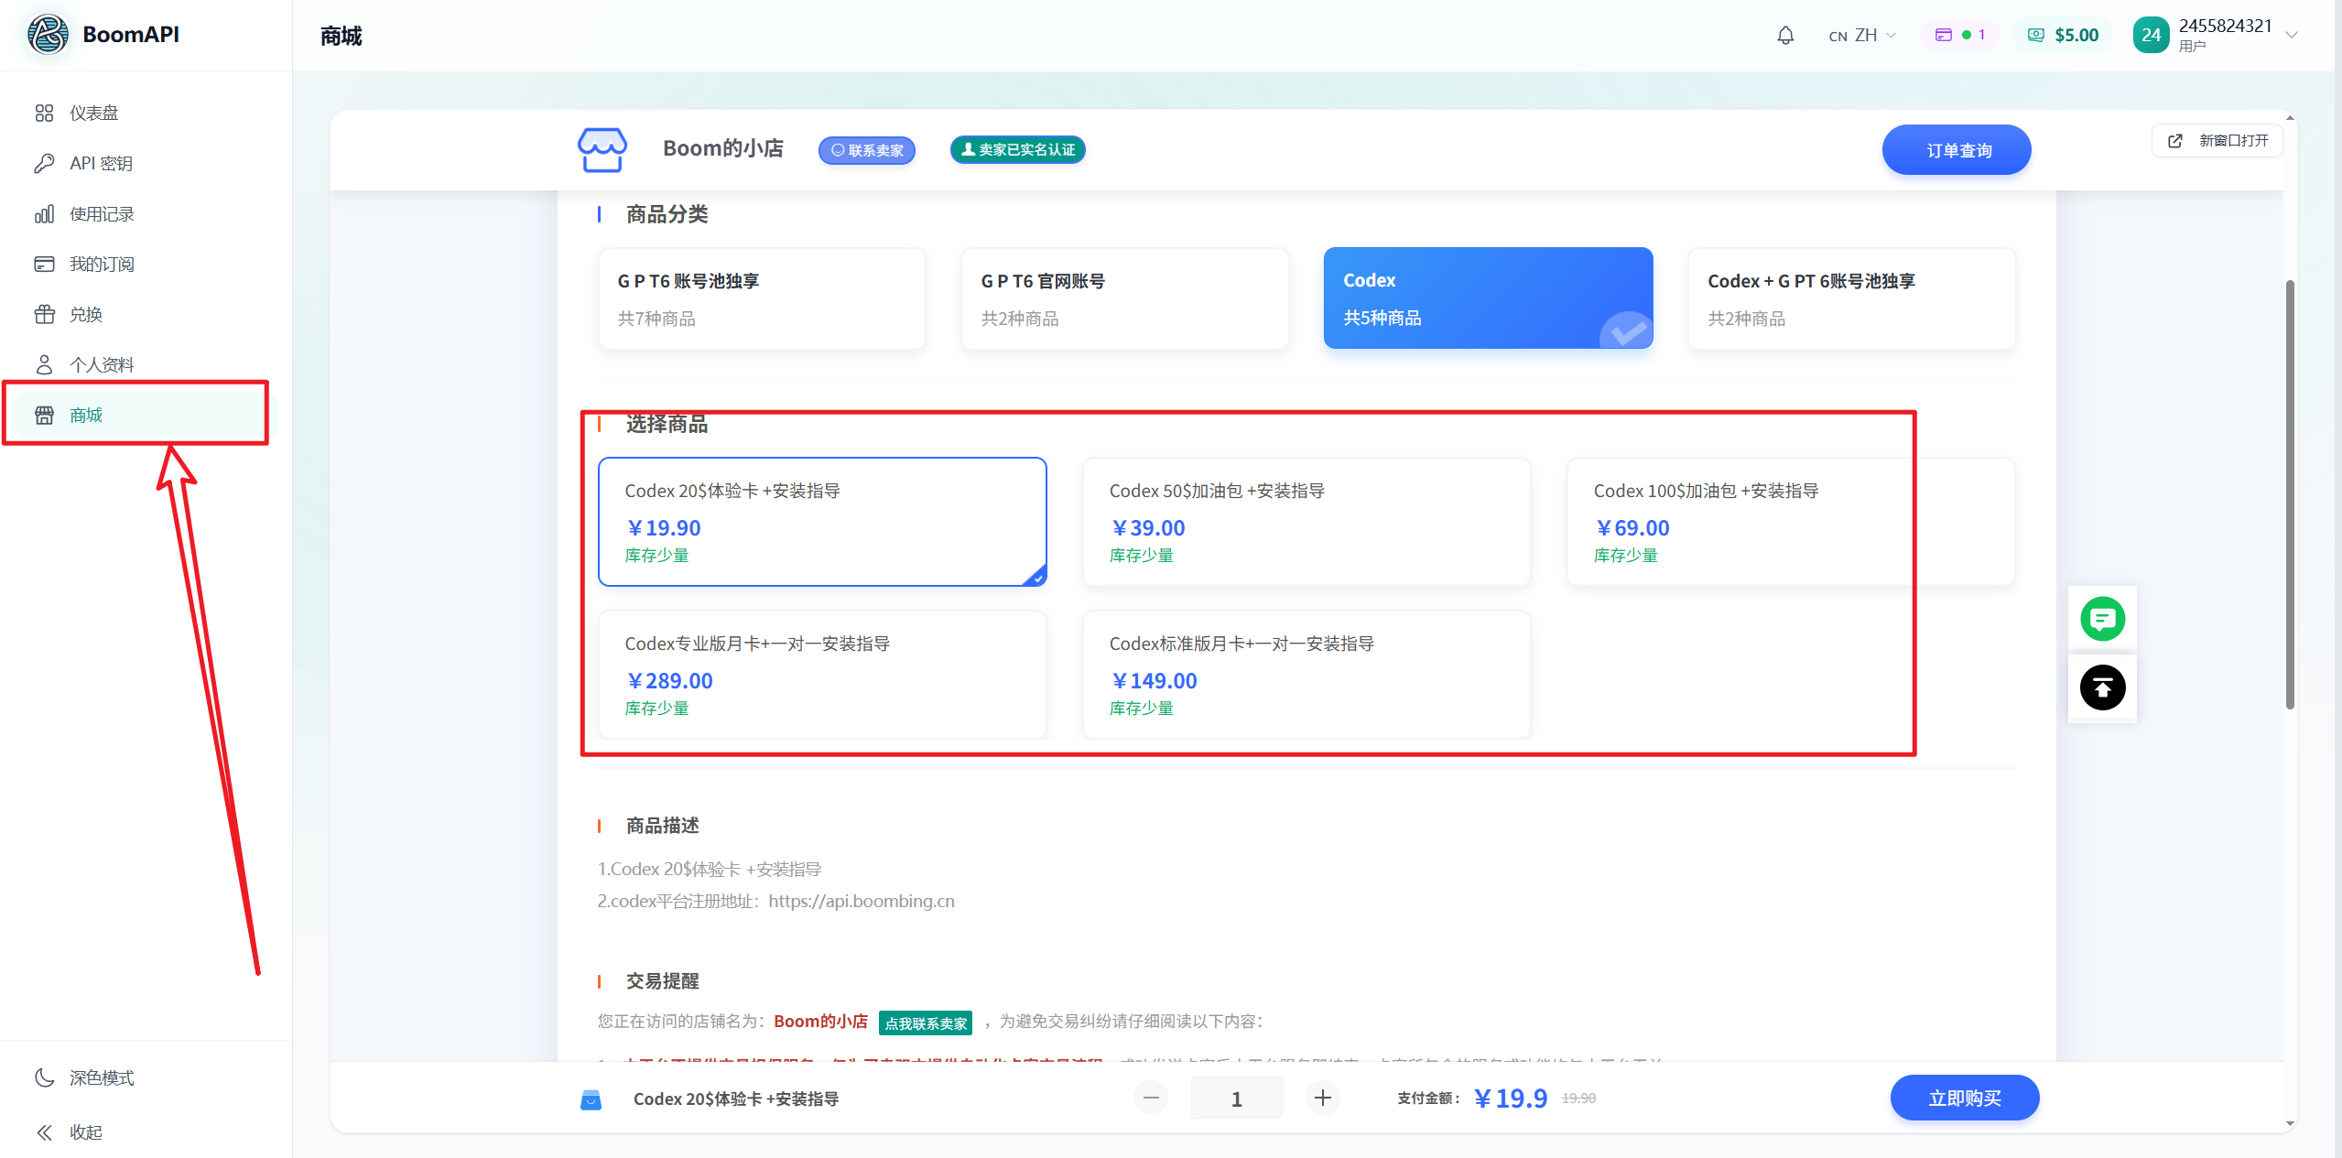Click the quantity input field
This screenshot has height=1158, width=2342.
pyautogui.click(x=1236, y=1098)
